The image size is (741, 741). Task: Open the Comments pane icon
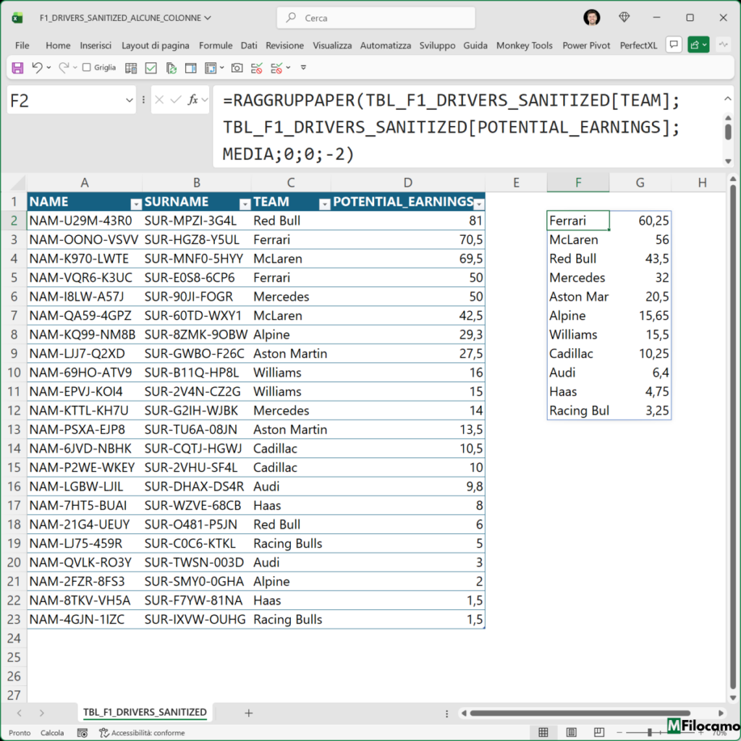pos(674,45)
